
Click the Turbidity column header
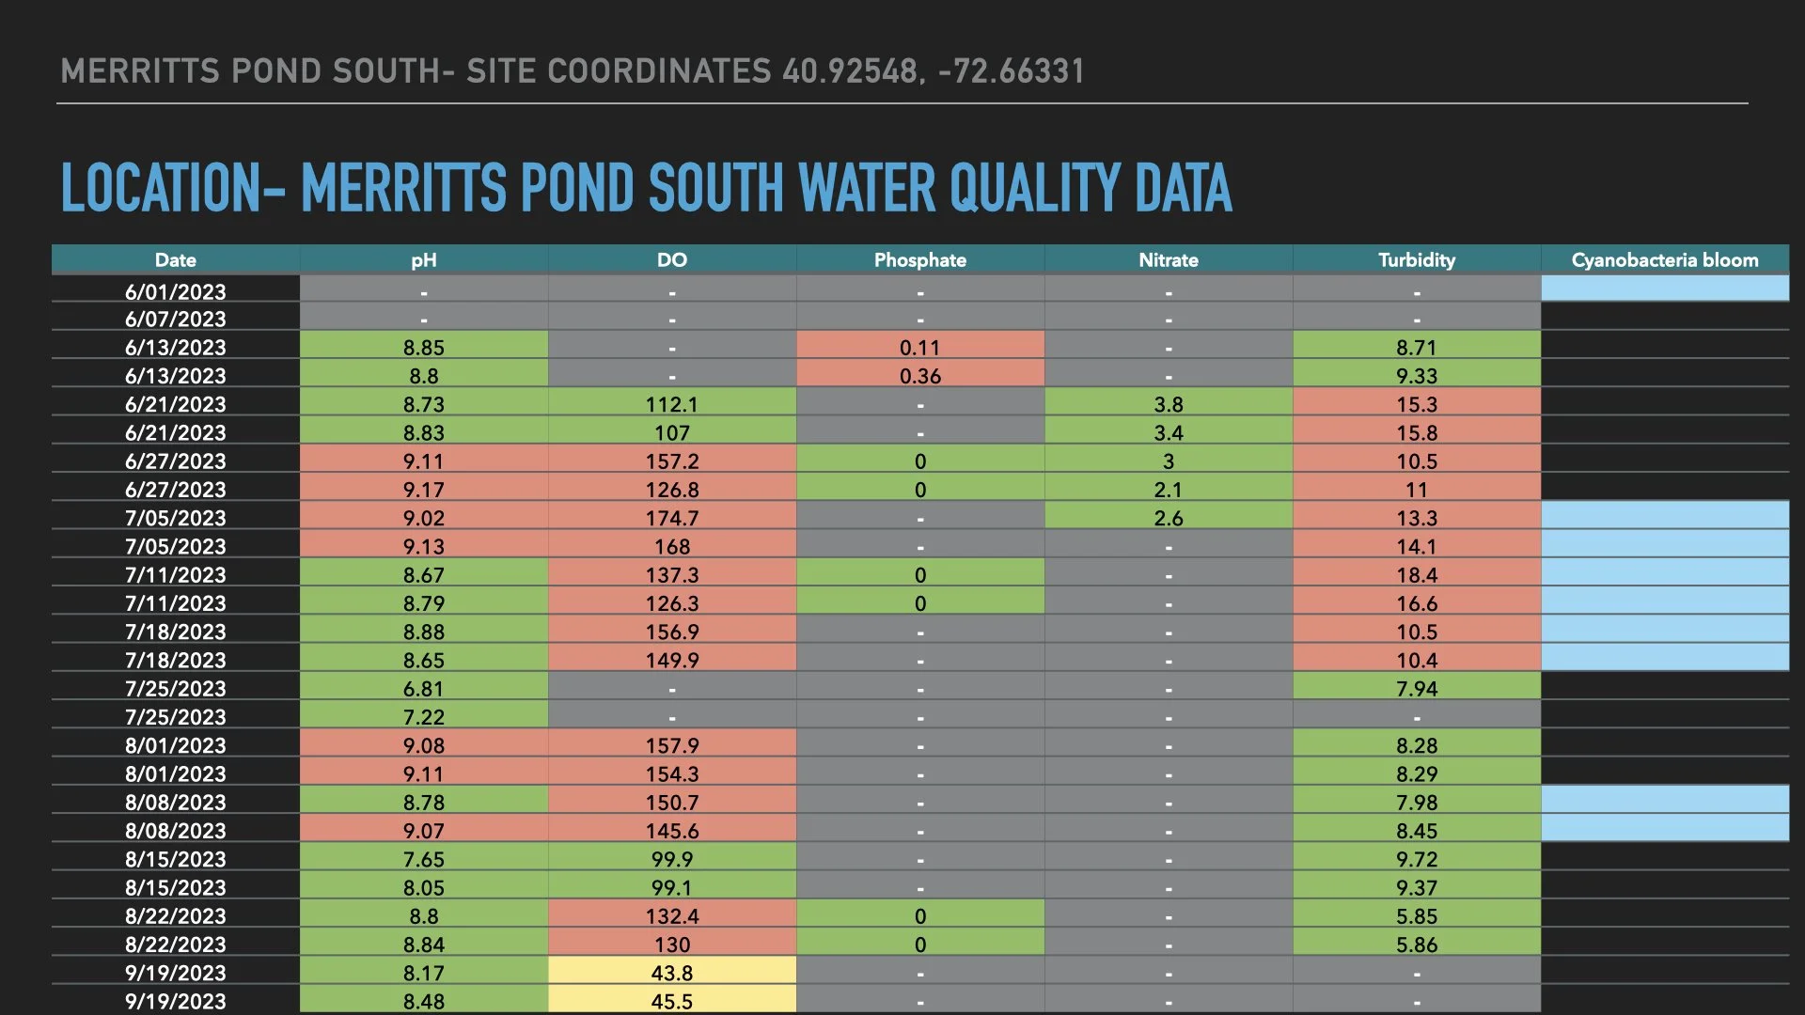coord(1416,259)
